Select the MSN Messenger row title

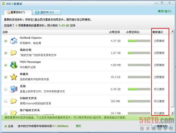[x=30, y=62]
